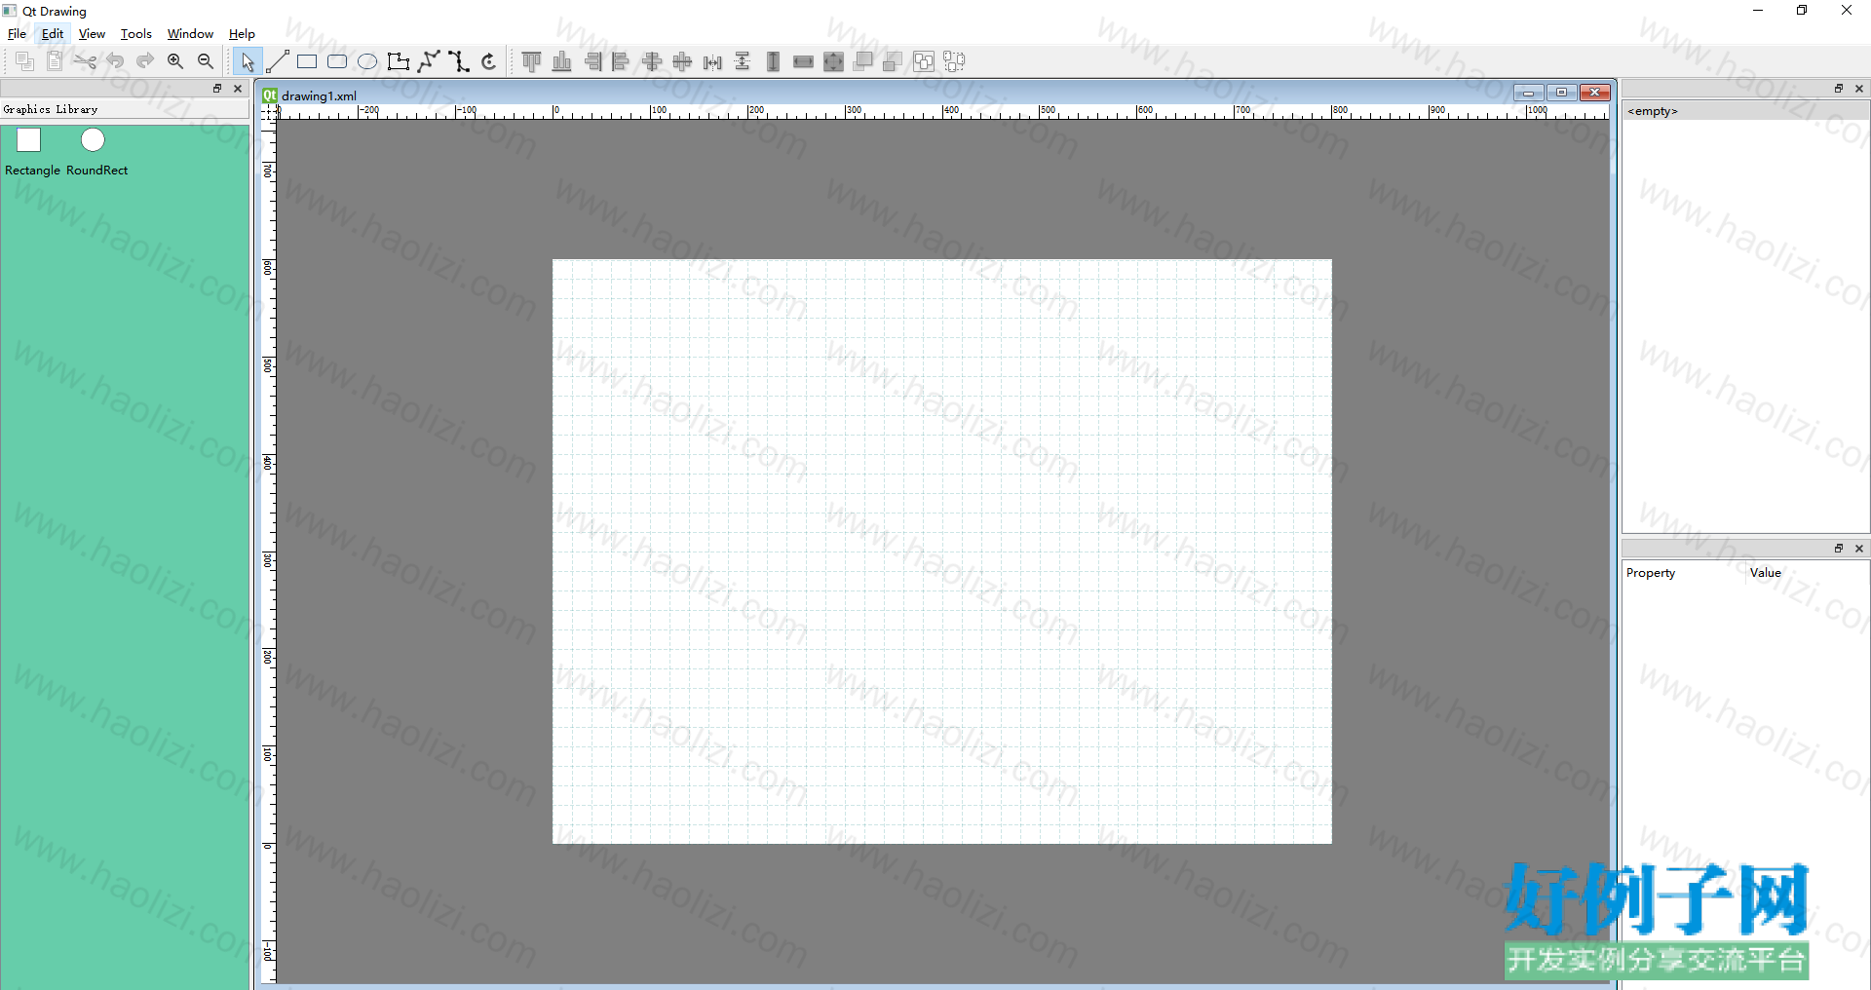Zoom out with the magnifier minus icon
This screenshot has height=990, width=1871.
click(x=207, y=61)
